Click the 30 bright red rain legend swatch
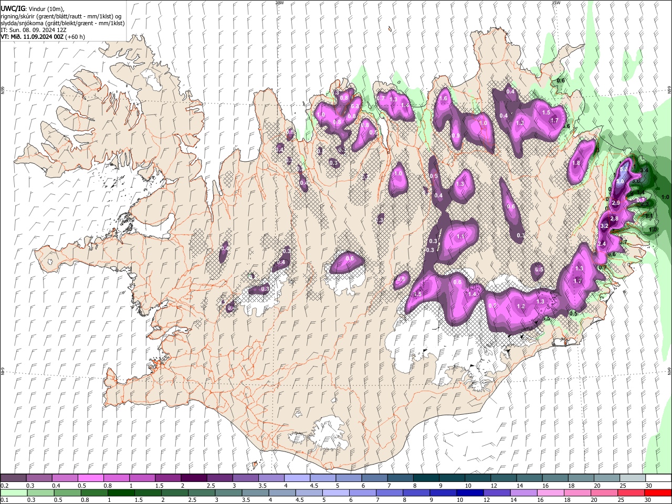Image resolution: width=672 pixels, height=504 pixels. [x=658, y=492]
